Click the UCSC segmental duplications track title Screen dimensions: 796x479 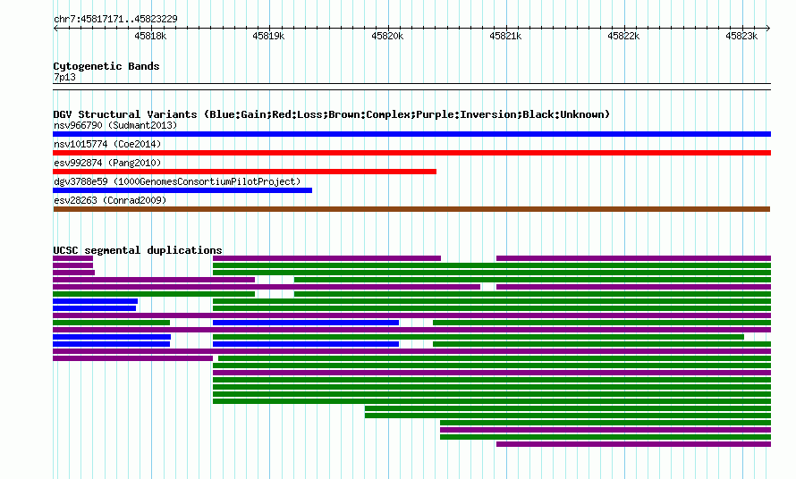(137, 250)
